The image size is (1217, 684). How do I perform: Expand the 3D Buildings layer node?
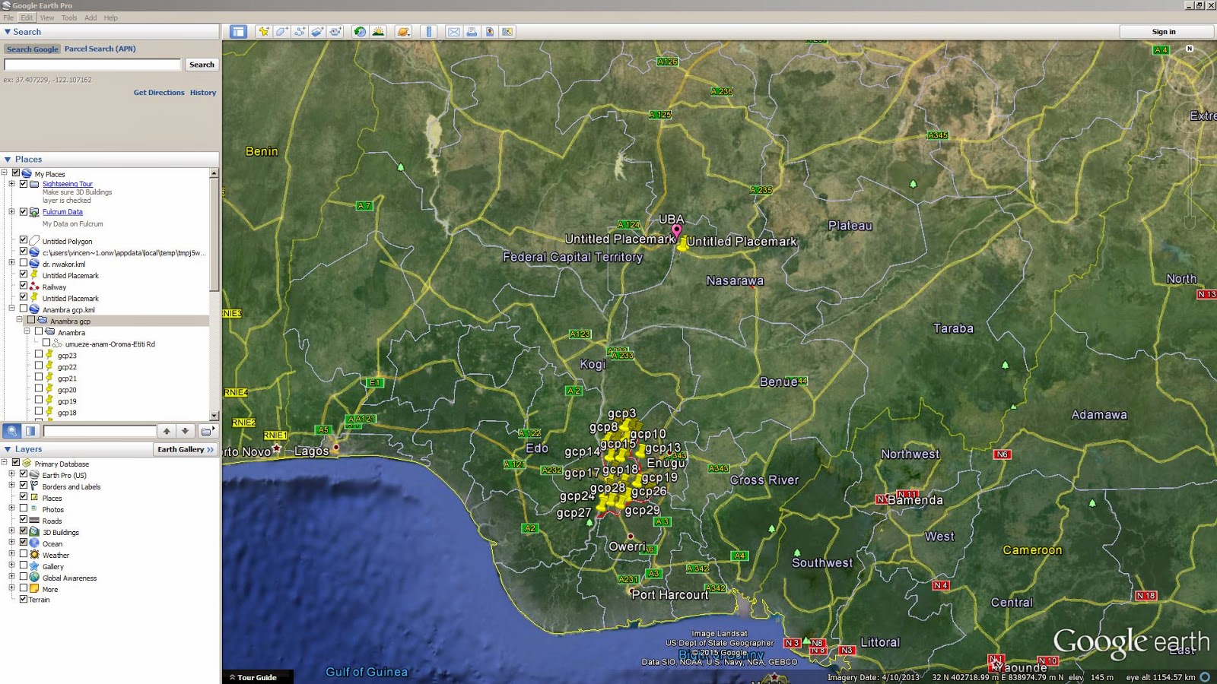point(12,530)
